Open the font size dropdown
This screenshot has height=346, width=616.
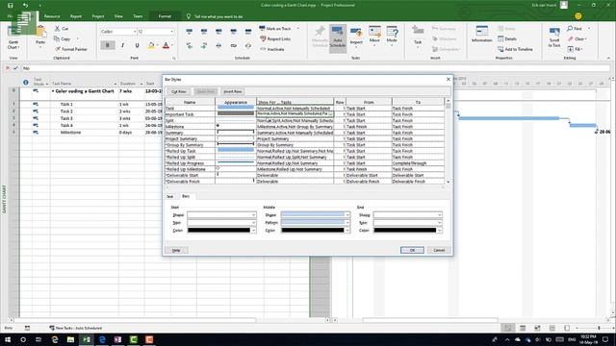pos(171,32)
